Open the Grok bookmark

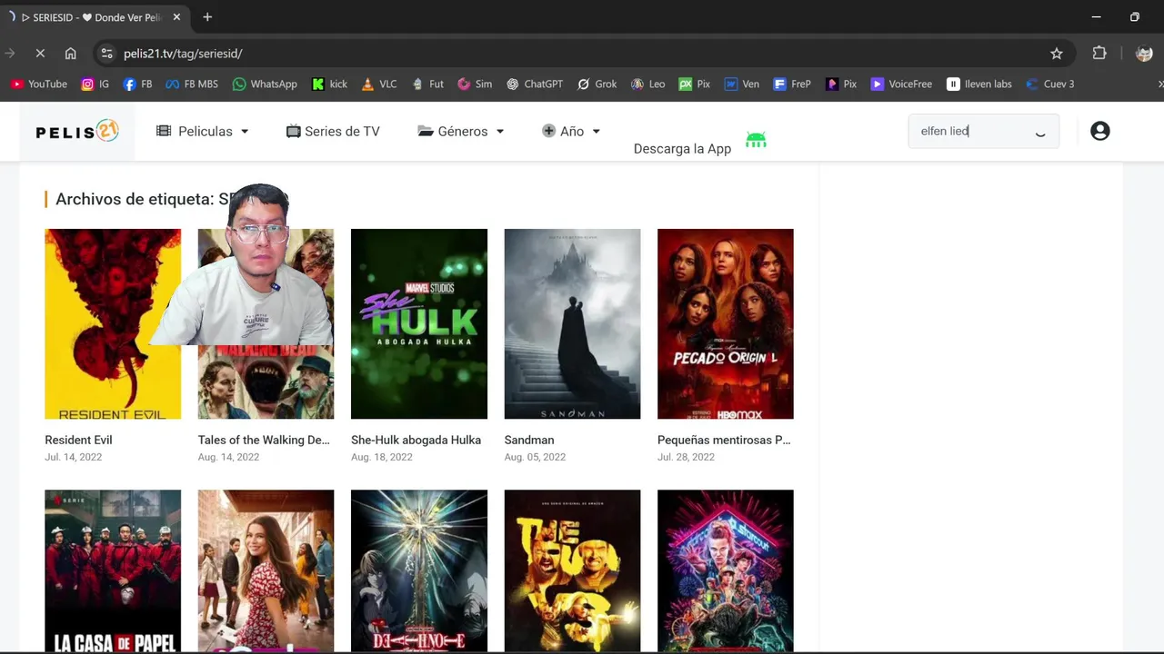click(597, 84)
